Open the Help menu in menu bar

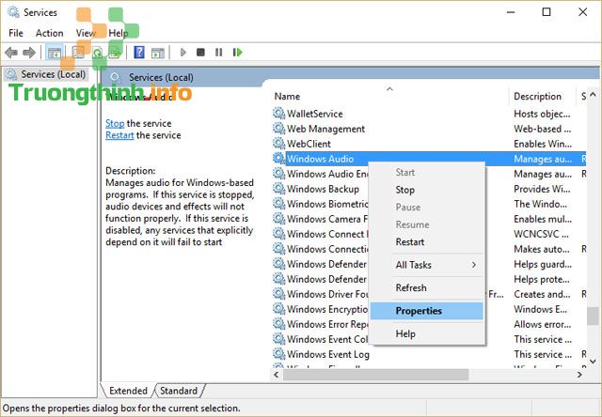click(119, 34)
